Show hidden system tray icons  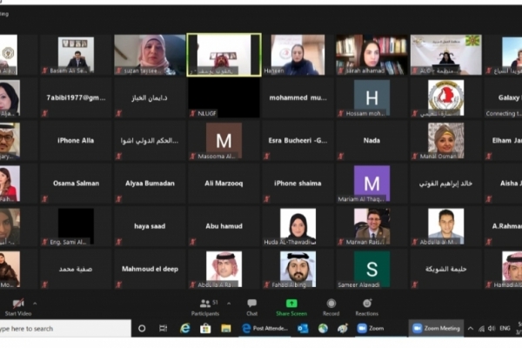point(471,329)
